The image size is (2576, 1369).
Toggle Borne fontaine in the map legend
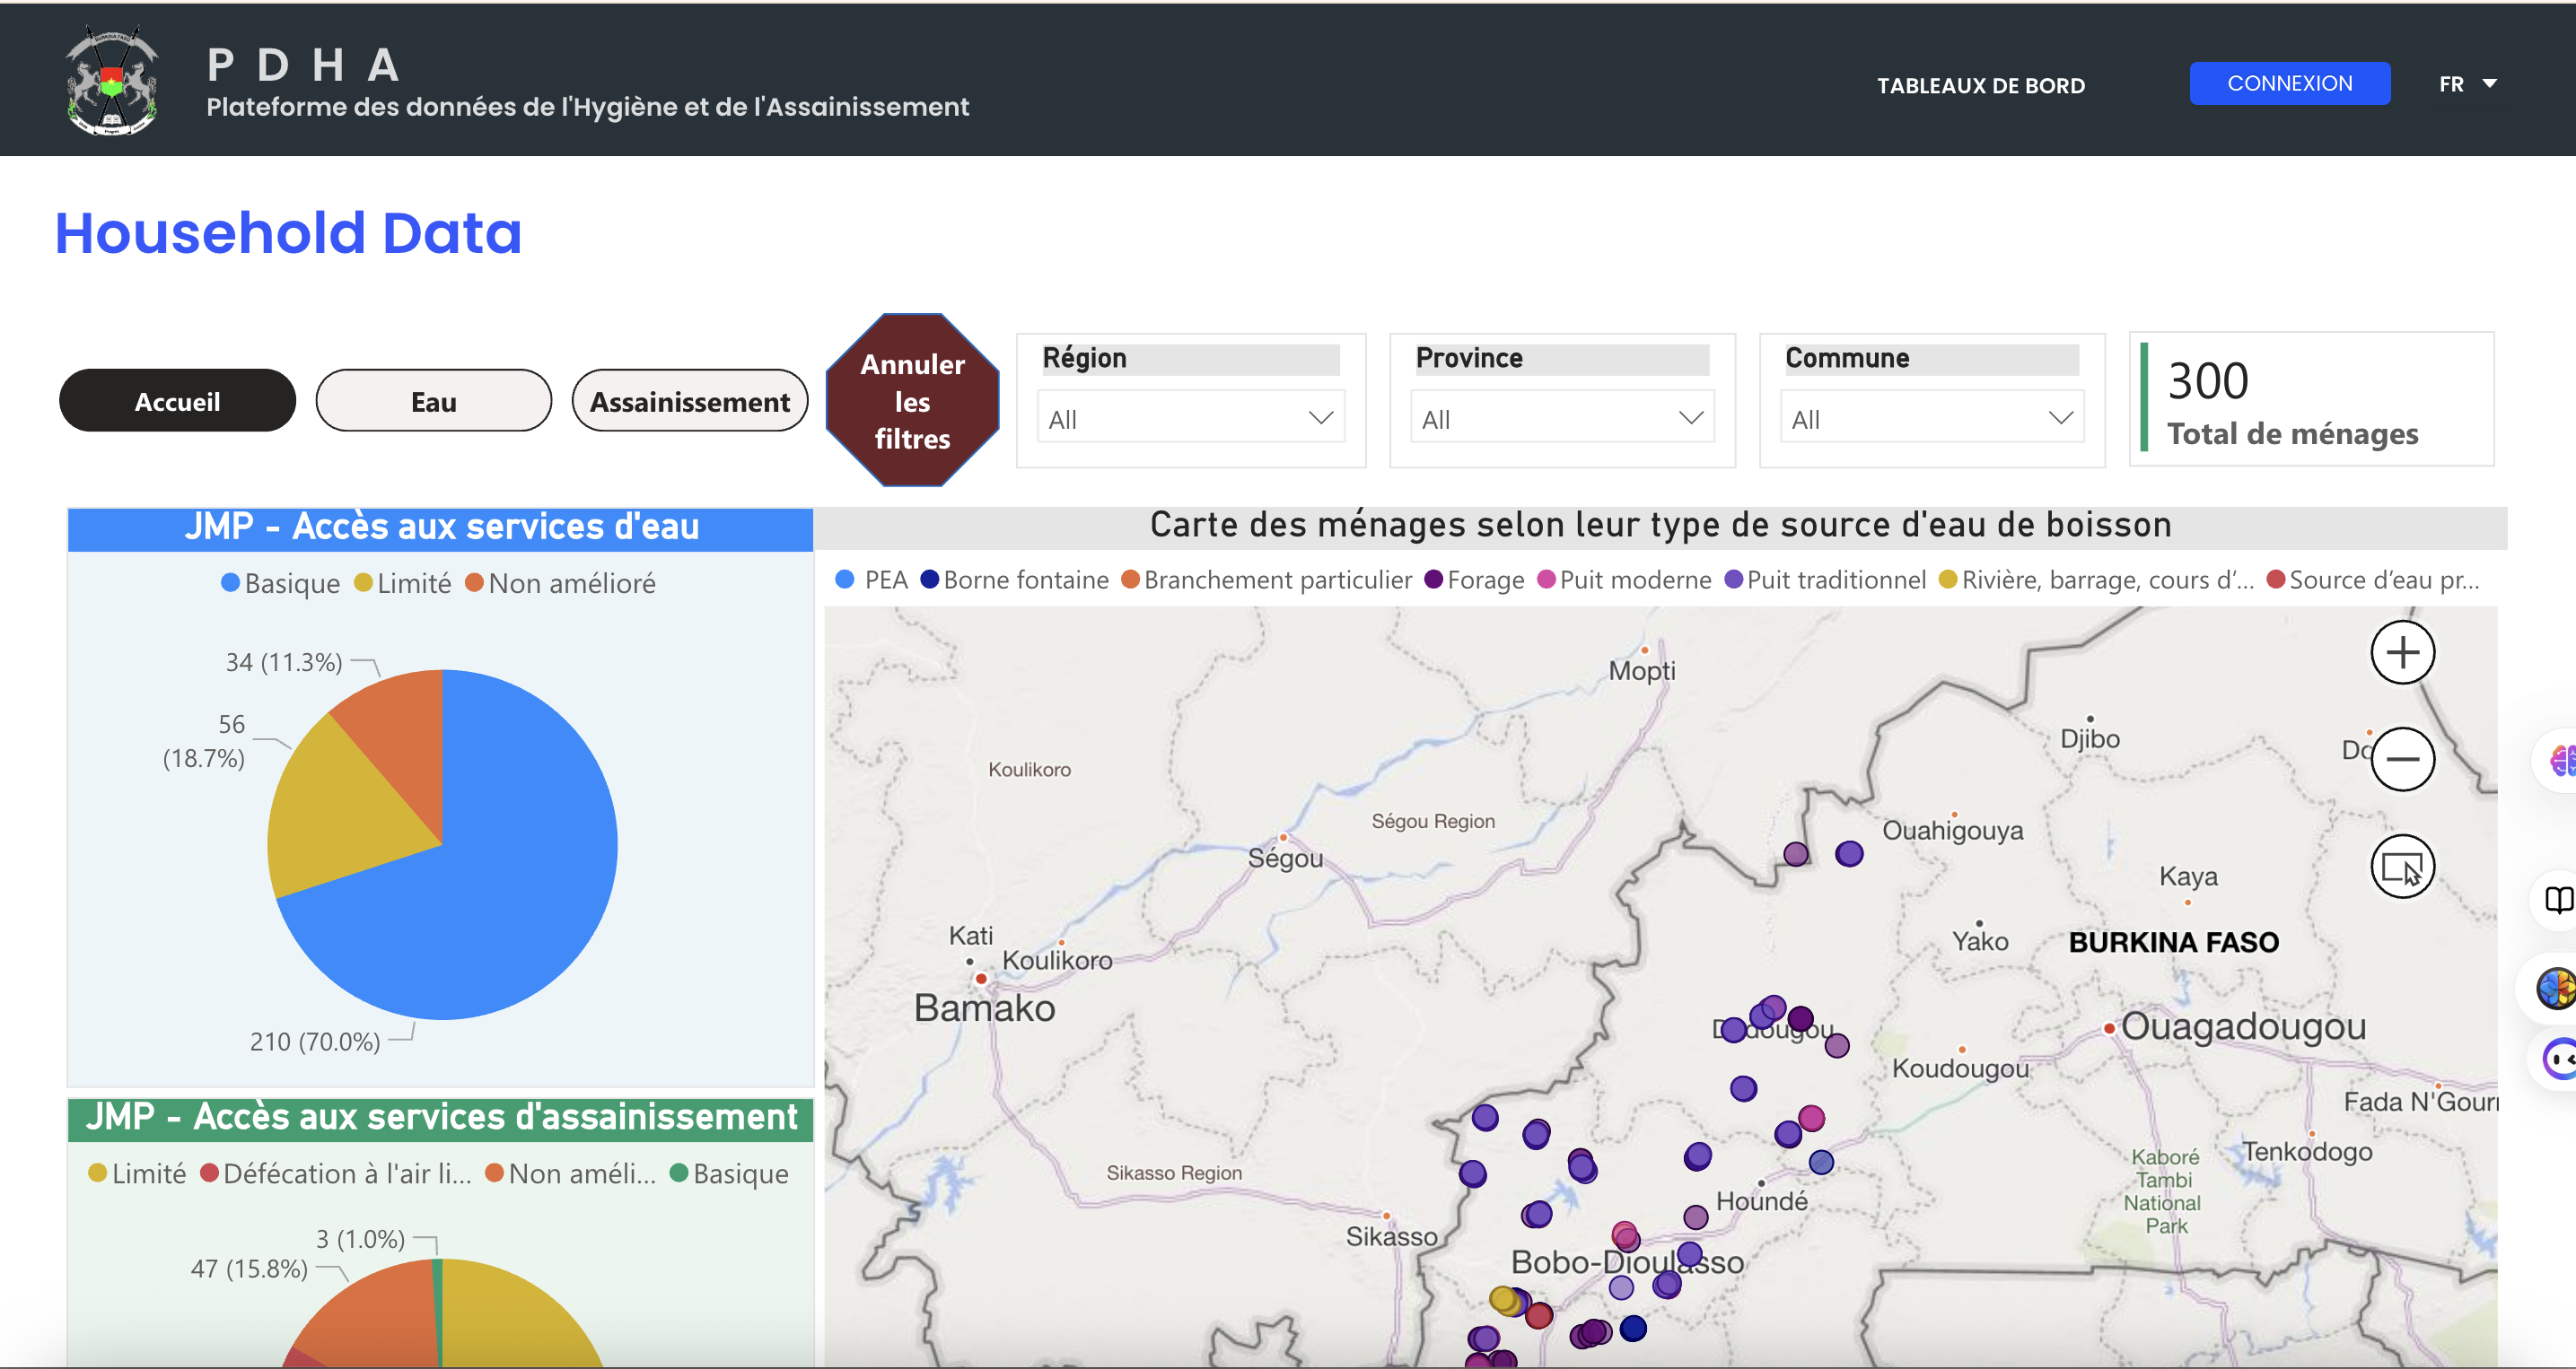click(x=1014, y=580)
